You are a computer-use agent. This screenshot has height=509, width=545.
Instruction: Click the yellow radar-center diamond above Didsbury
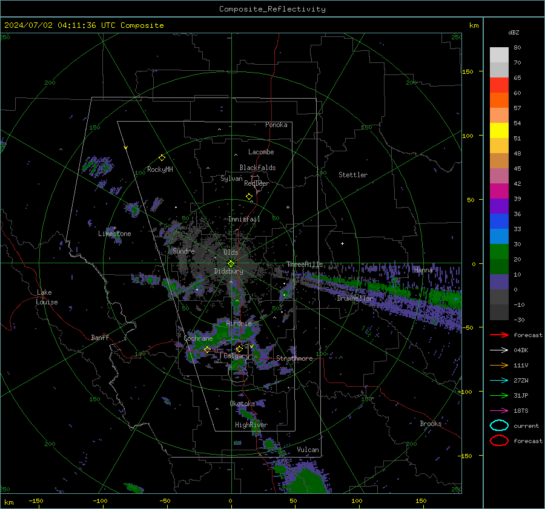coord(231,264)
